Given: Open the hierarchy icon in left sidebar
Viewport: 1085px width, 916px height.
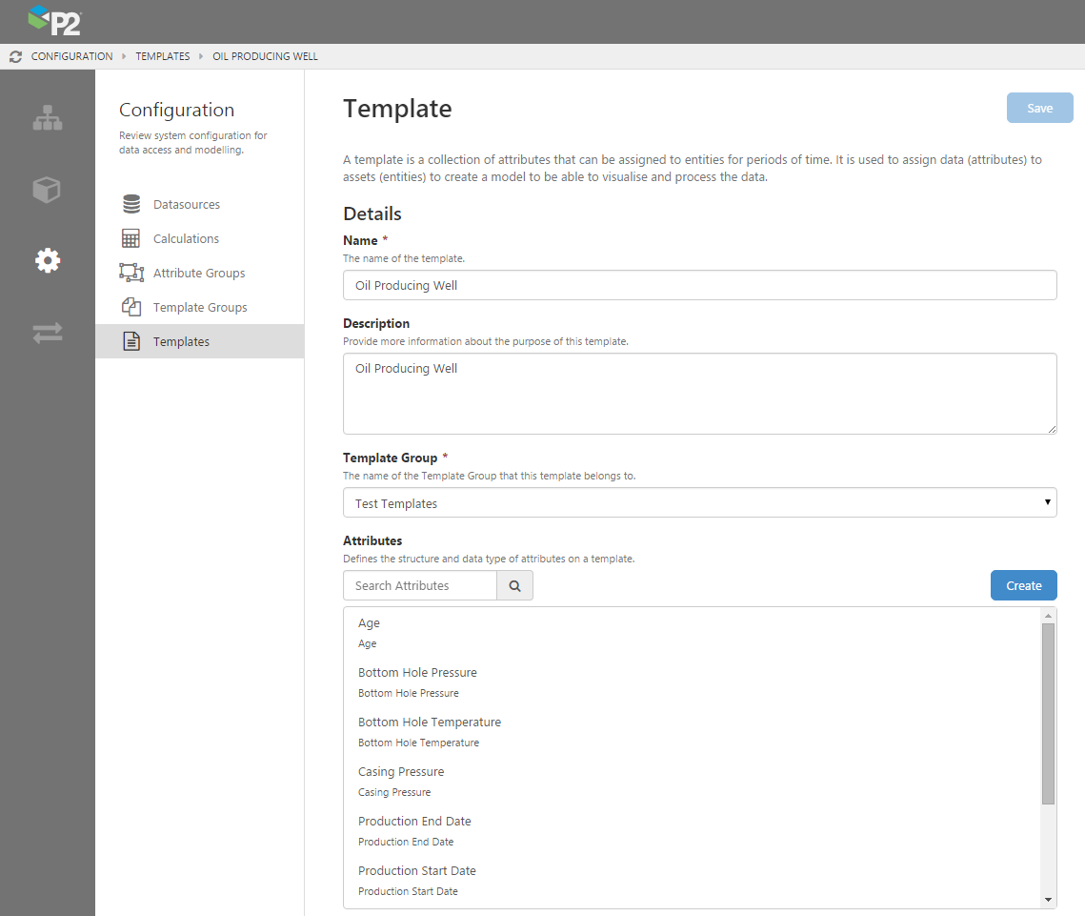Looking at the screenshot, I should coord(48,117).
